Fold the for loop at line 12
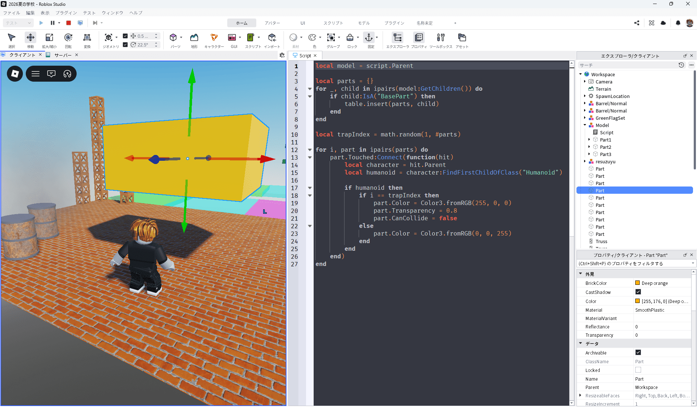 click(310, 150)
